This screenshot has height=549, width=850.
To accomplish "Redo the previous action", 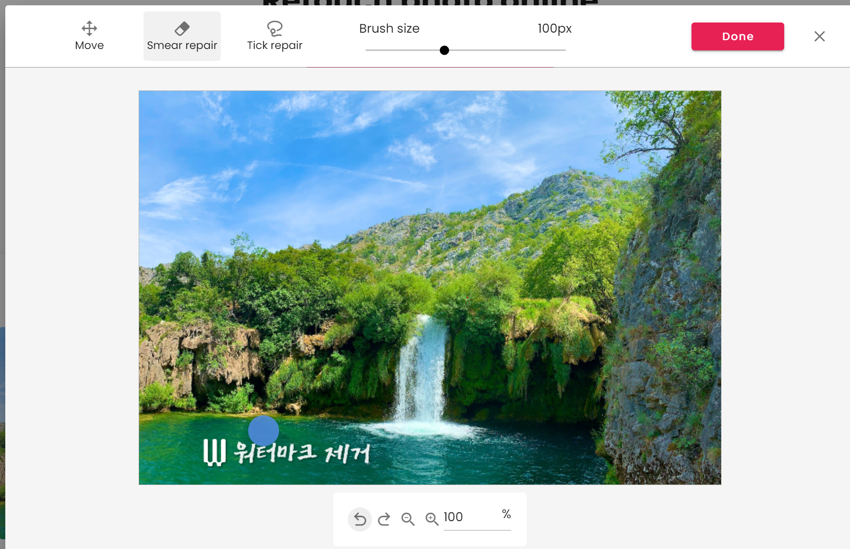I will [x=384, y=519].
